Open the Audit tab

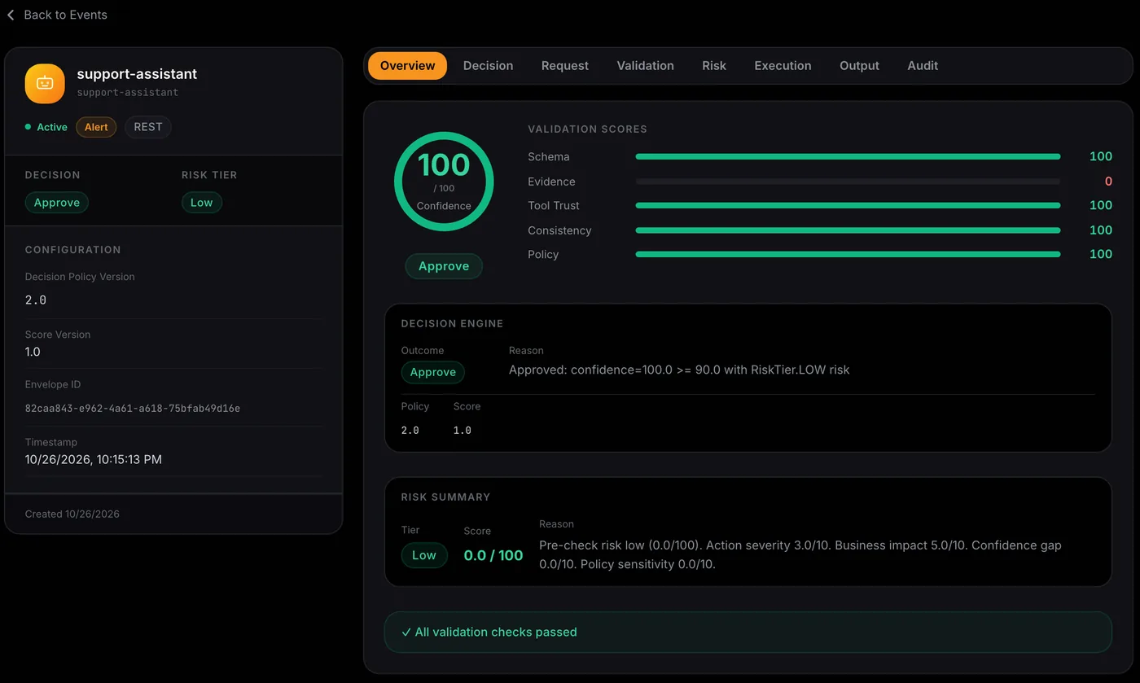coord(923,66)
